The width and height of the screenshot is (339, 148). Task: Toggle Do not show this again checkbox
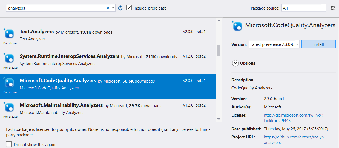(x=9, y=144)
